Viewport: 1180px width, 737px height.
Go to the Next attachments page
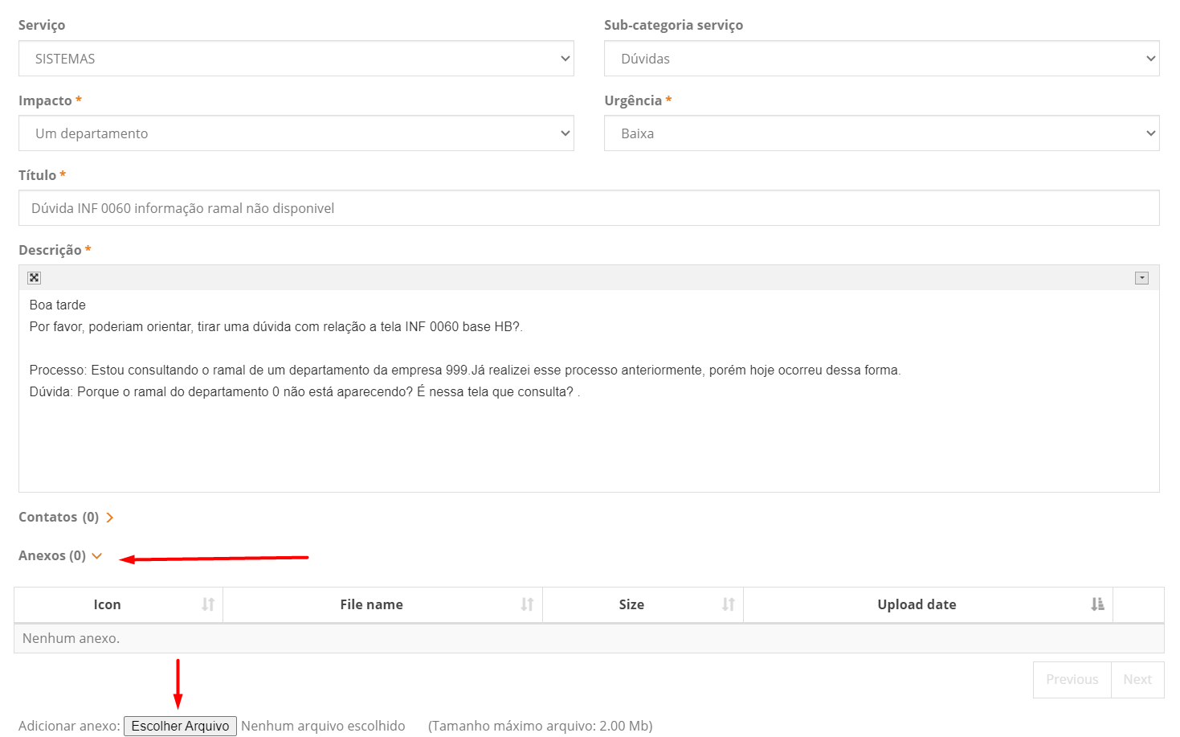click(x=1137, y=680)
